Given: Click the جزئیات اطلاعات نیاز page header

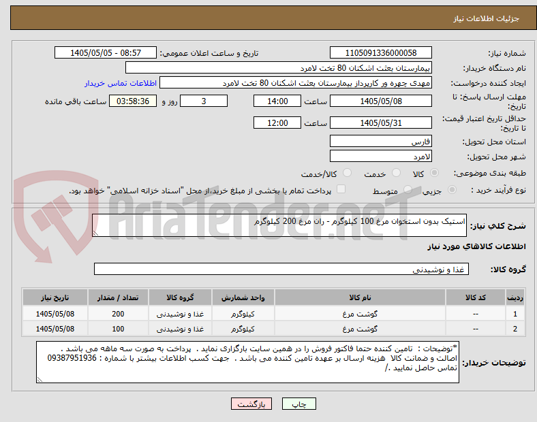Looking at the screenshot, I should 487,18.
